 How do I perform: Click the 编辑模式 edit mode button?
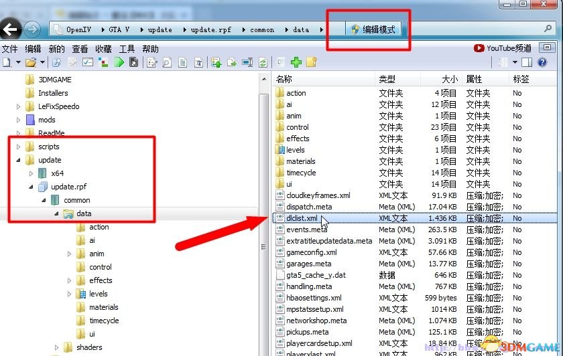[373, 29]
